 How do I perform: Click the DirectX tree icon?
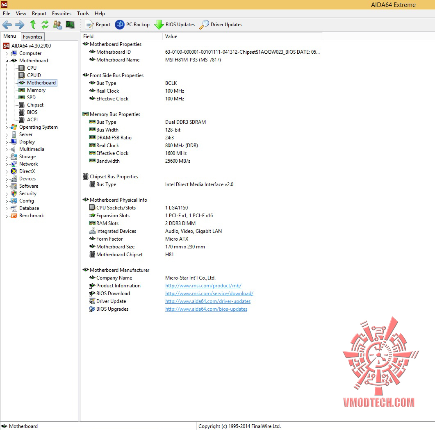[14, 171]
